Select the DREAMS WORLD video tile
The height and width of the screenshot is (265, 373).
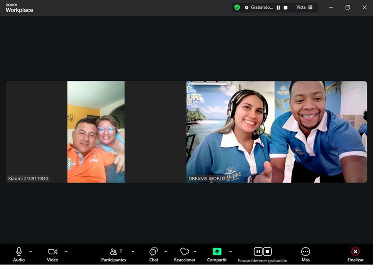click(276, 131)
